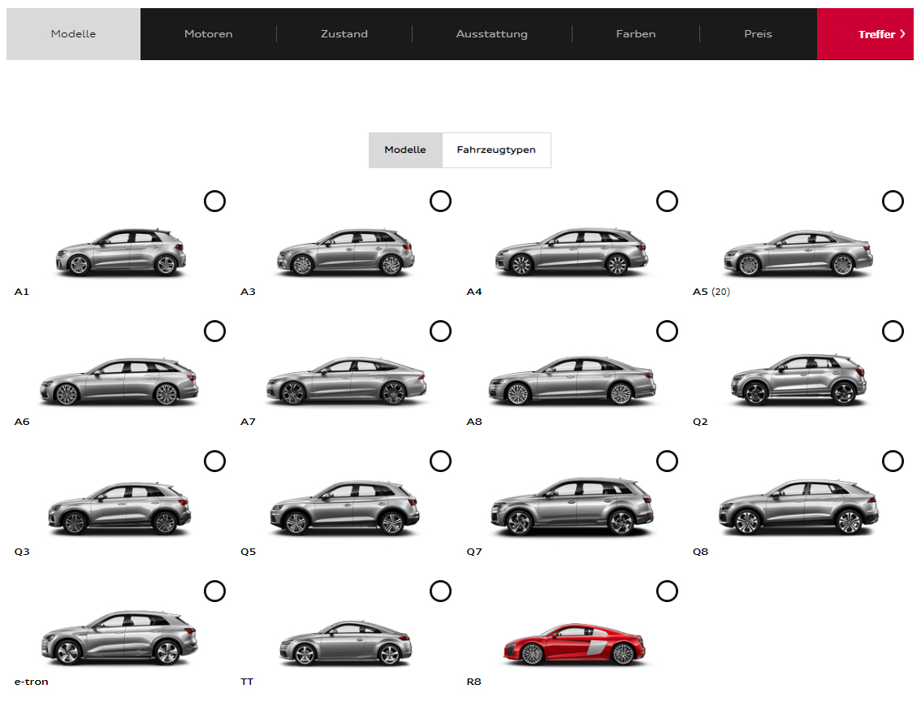
Task: Click the Q2 car image
Action: [x=798, y=380]
